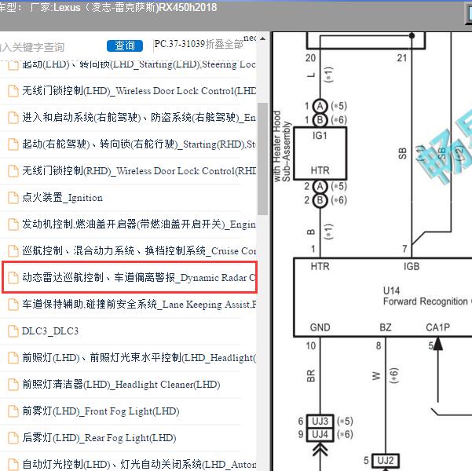The width and height of the screenshot is (472, 471).
Task: Open 无线门锁控制(RHD)_Wireless Door Lock Control item
Action: click(139, 171)
